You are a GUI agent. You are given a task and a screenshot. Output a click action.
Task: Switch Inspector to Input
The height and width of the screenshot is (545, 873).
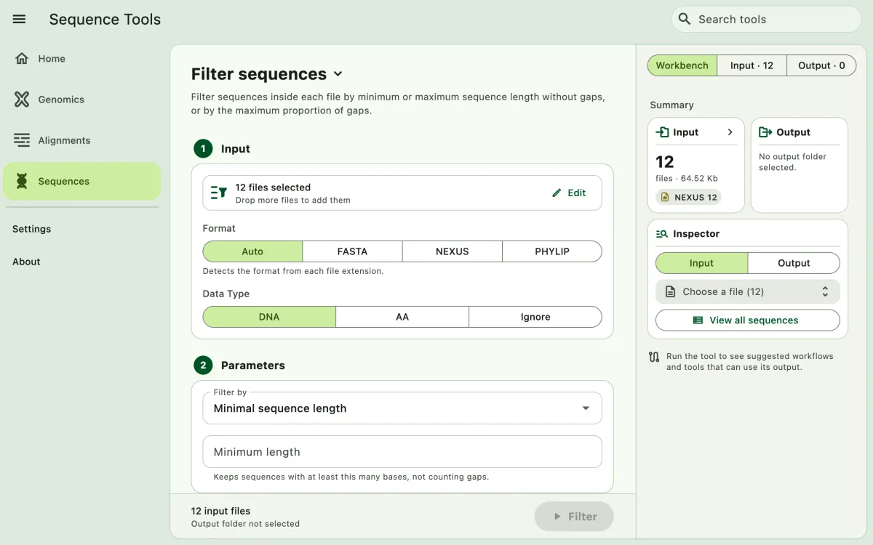[x=701, y=263]
